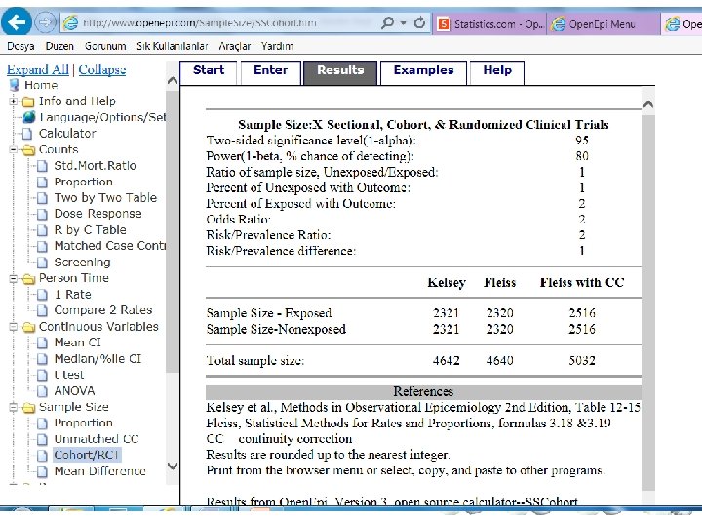Image resolution: width=702 pixels, height=527 pixels.
Task: Click the Calculator page icon
Action: point(27,134)
